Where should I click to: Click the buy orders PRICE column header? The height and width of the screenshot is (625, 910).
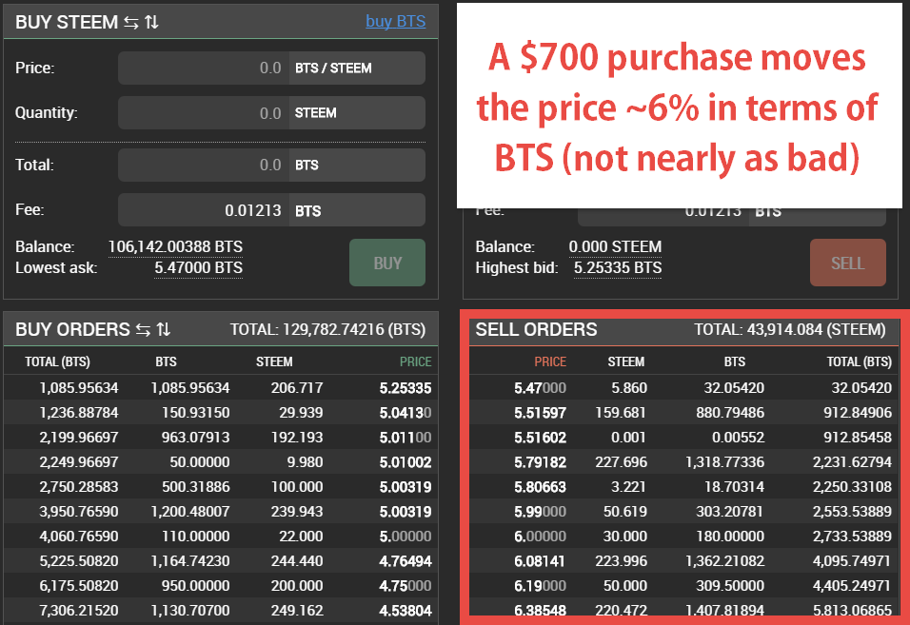[x=416, y=361]
